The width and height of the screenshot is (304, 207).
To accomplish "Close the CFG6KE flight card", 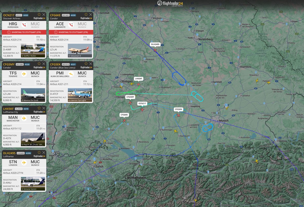I will click(91, 14).
